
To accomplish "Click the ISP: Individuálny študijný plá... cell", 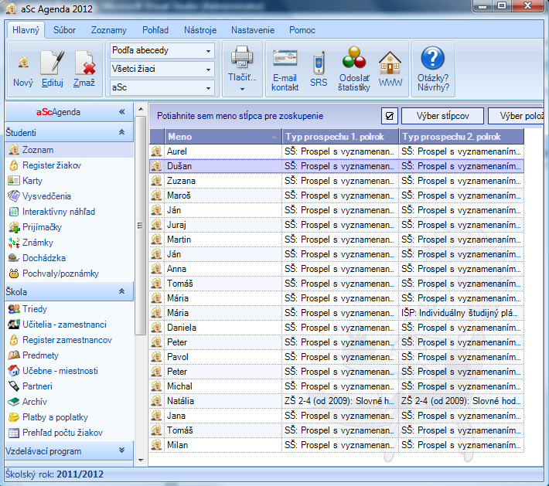I will pos(462,313).
